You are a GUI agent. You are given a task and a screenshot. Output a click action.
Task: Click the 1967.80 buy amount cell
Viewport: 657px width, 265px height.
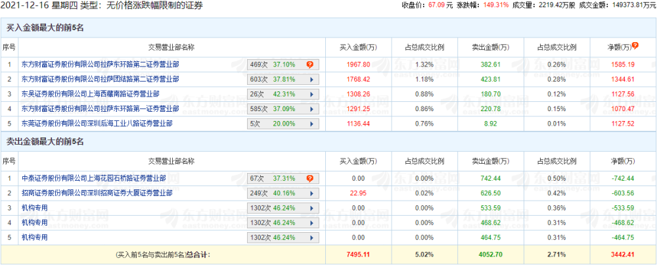pos(358,64)
